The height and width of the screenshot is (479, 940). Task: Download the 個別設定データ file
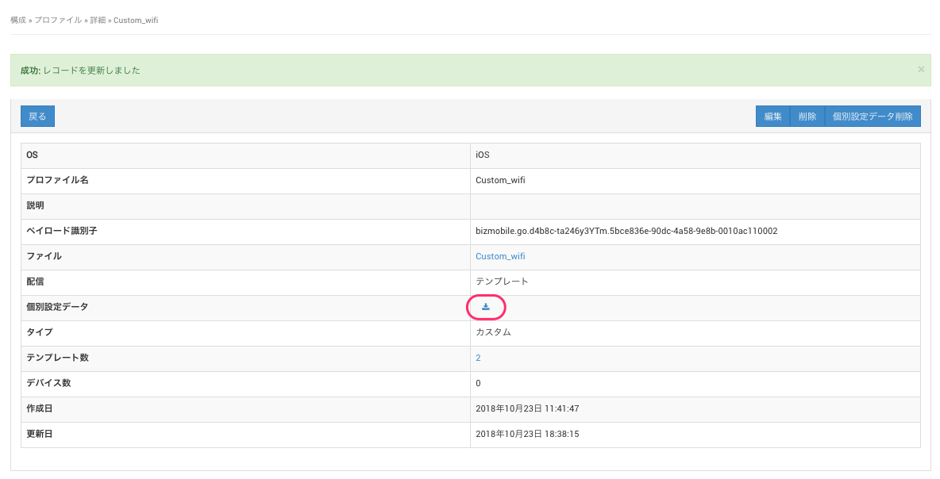click(486, 307)
